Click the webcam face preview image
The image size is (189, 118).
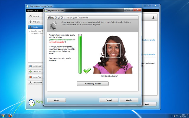tap(113, 55)
